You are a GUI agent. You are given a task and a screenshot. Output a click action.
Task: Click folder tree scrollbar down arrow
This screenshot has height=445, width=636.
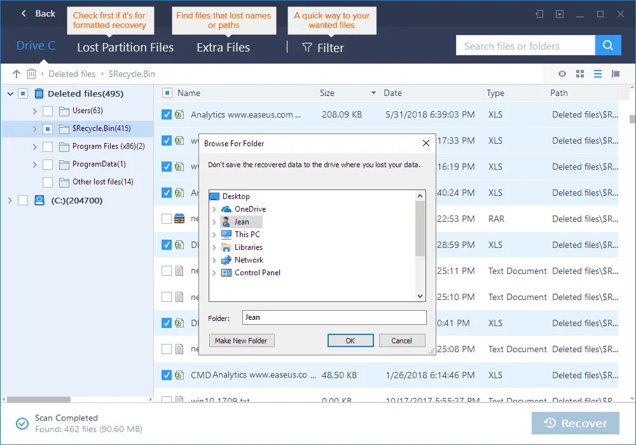(420, 296)
